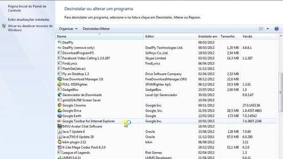Click the kikin publisher cell
The image size is (283, 159).
(149, 142)
